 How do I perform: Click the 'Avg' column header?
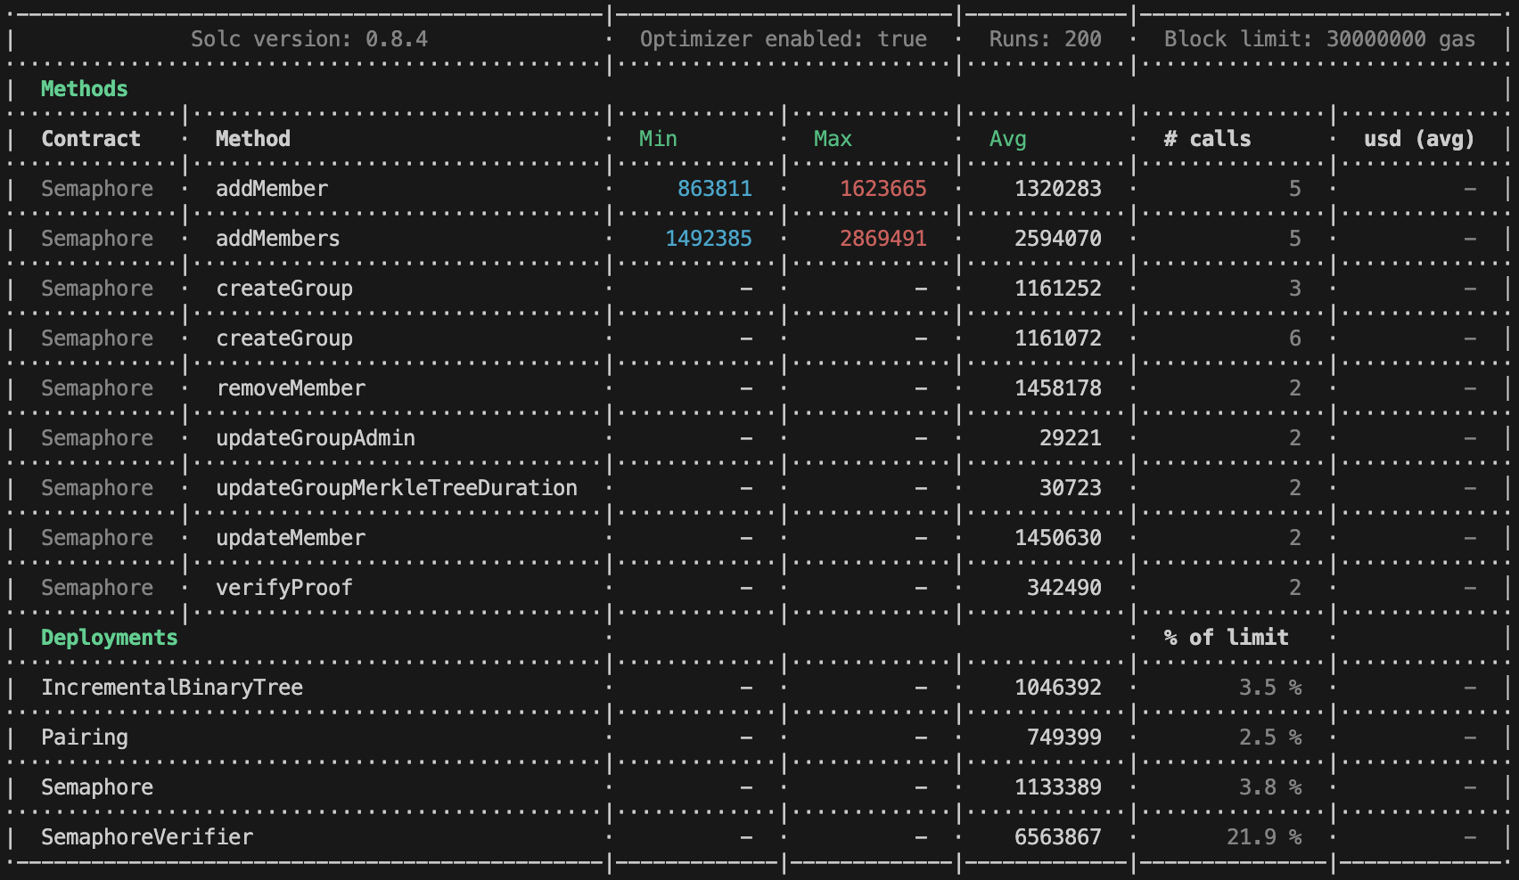click(1008, 139)
